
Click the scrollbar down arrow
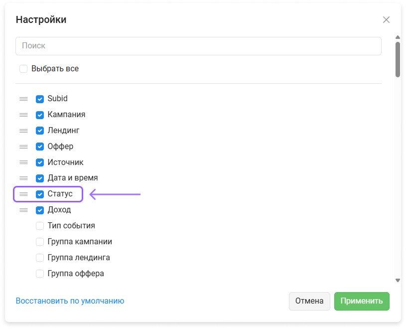pyautogui.click(x=398, y=280)
